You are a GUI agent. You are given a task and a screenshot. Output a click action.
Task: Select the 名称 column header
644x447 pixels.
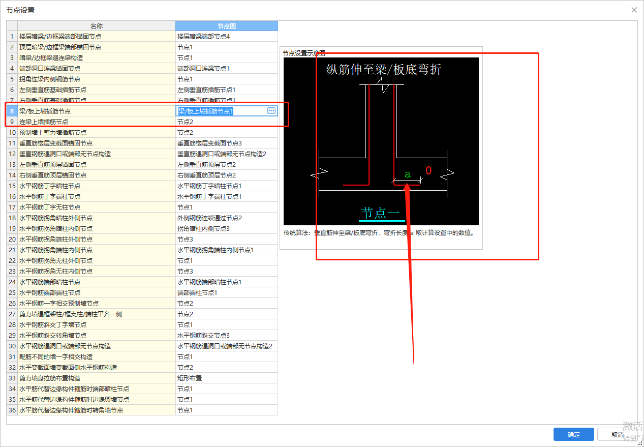pyautogui.click(x=97, y=26)
